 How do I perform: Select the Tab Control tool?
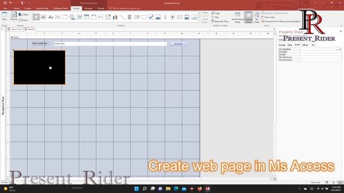[65, 17]
